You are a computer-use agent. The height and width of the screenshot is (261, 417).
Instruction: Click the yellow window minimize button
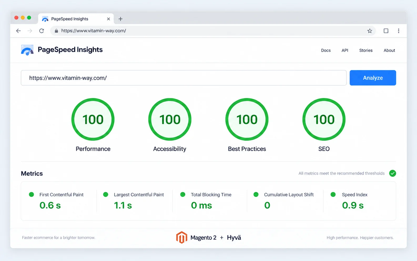(23, 18)
